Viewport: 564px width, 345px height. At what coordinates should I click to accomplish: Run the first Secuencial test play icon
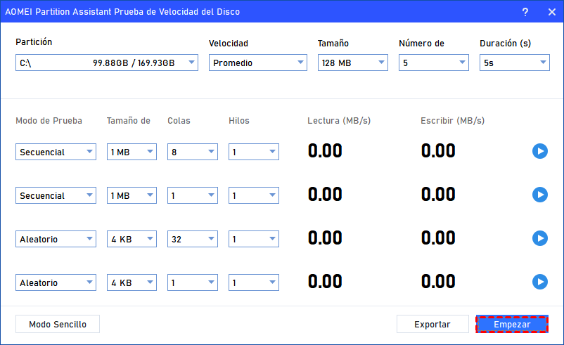(539, 151)
